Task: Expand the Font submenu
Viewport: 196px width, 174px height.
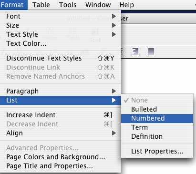Action: point(61,16)
